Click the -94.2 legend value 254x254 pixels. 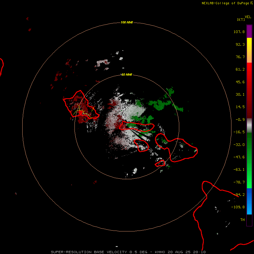(x=239, y=195)
